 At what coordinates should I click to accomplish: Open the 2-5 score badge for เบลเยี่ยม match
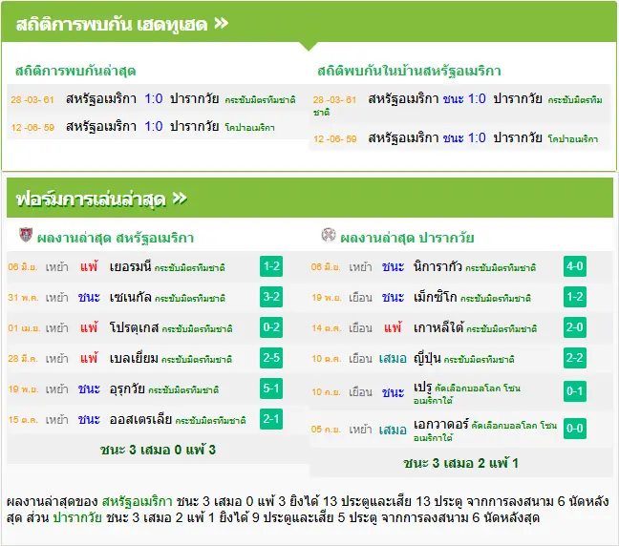[x=271, y=358]
